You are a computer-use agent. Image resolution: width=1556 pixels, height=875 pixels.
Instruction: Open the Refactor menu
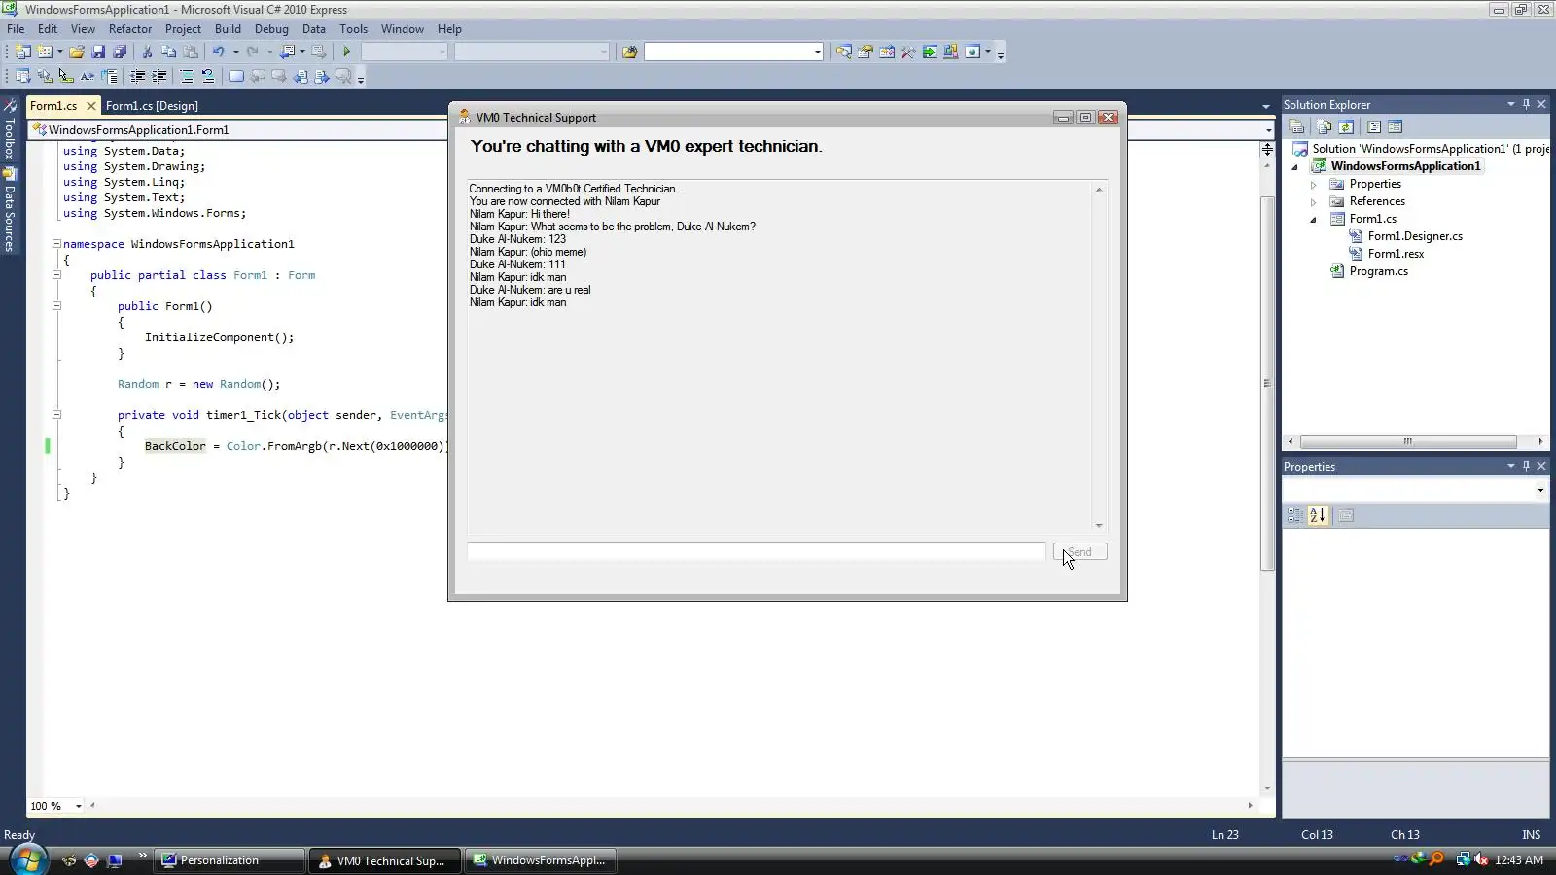[130, 29]
